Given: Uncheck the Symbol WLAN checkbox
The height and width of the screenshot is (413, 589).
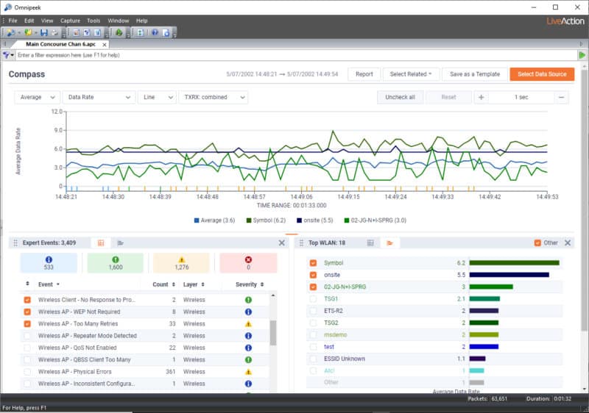Looking at the screenshot, I should [x=314, y=263].
